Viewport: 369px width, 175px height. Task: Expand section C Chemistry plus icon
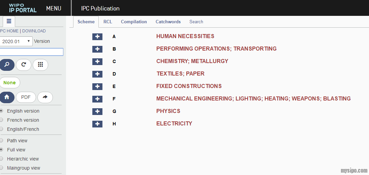pyautogui.click(x=97, y=61)
